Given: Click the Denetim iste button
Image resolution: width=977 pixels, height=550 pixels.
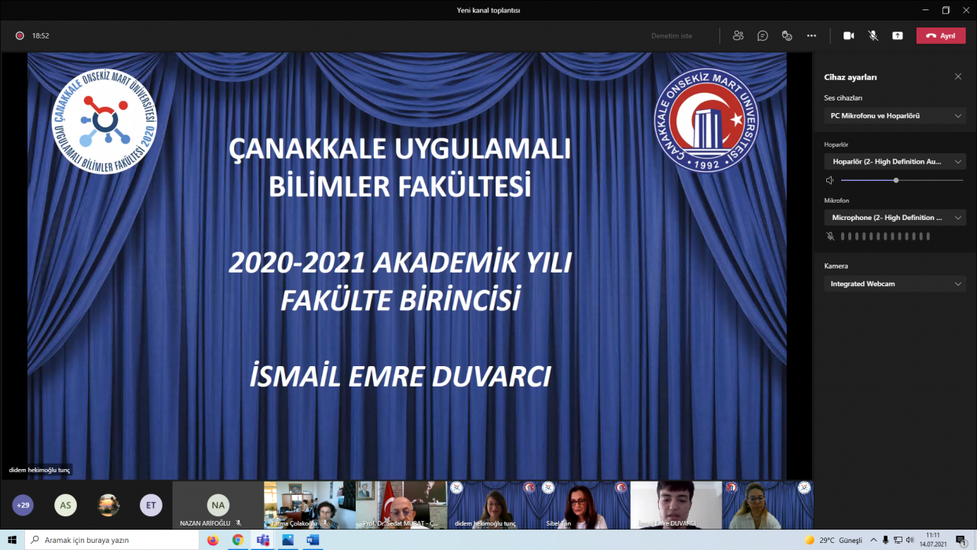Looking at the screenshot, I should point(671,35).
